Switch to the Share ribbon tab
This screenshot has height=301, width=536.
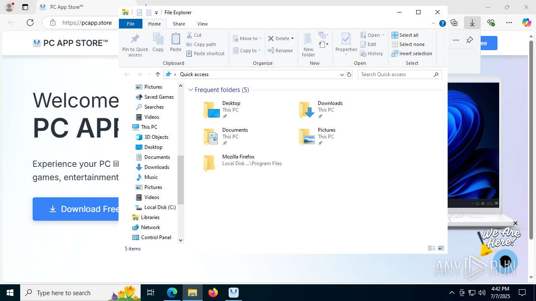click(179, 24)
